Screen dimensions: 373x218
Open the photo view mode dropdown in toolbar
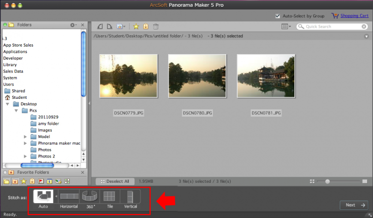pos(121,26)
